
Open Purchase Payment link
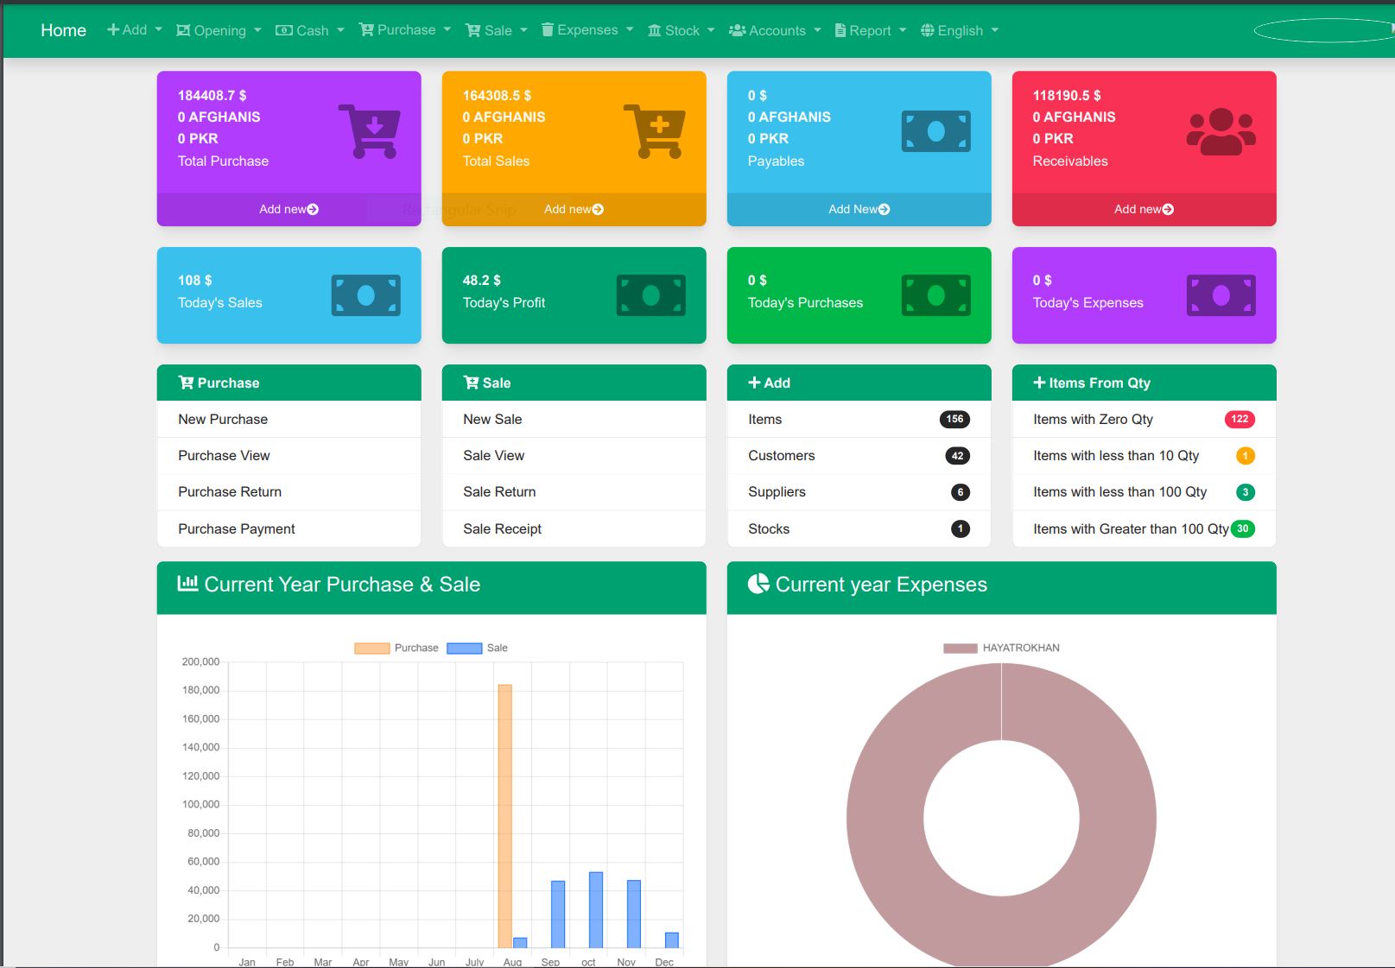pyautogui.click(x=289, y=528)
